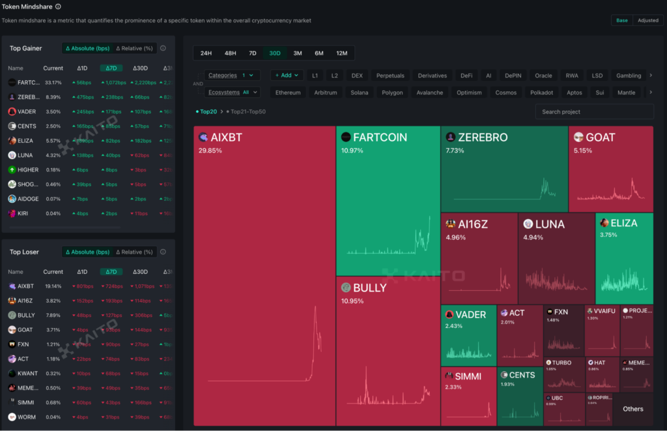Viewport: 667px width, 431px height.
Task: Click the FXN token icon in treemap
Action: pyautogui.click(x=550, y=312)
